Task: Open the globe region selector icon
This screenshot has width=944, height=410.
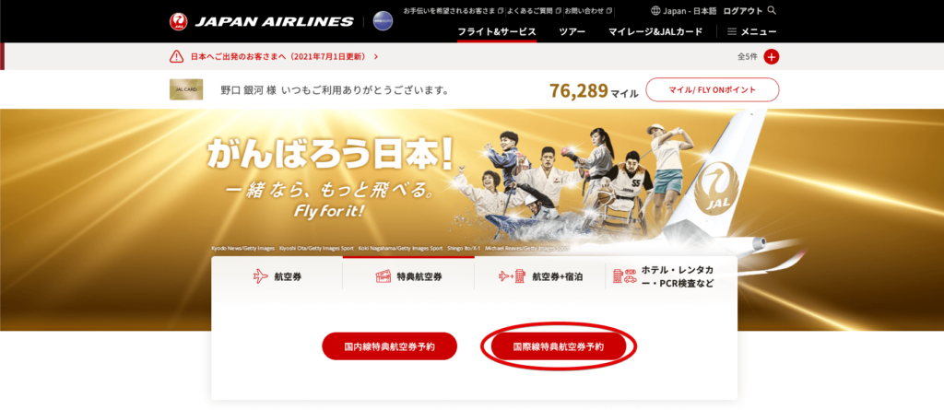Action: [655, 11]
